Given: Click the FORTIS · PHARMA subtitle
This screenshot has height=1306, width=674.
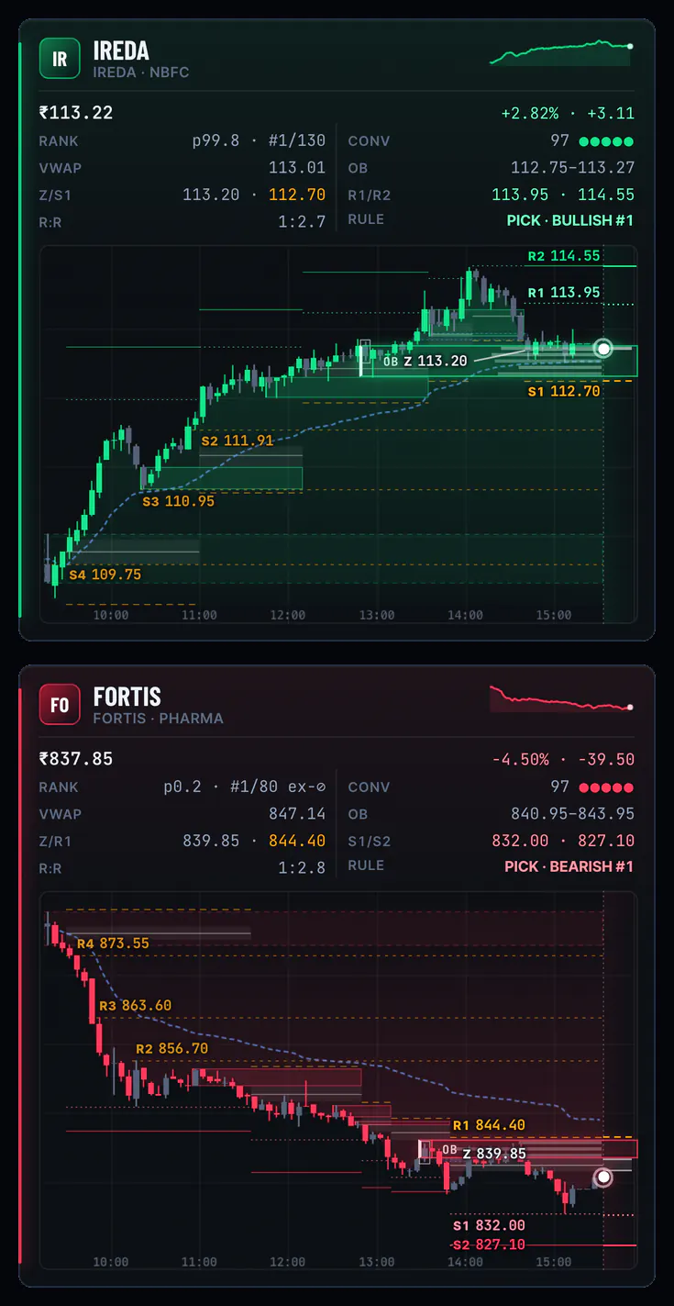Looking at the screenshot, I should point(158,719).
